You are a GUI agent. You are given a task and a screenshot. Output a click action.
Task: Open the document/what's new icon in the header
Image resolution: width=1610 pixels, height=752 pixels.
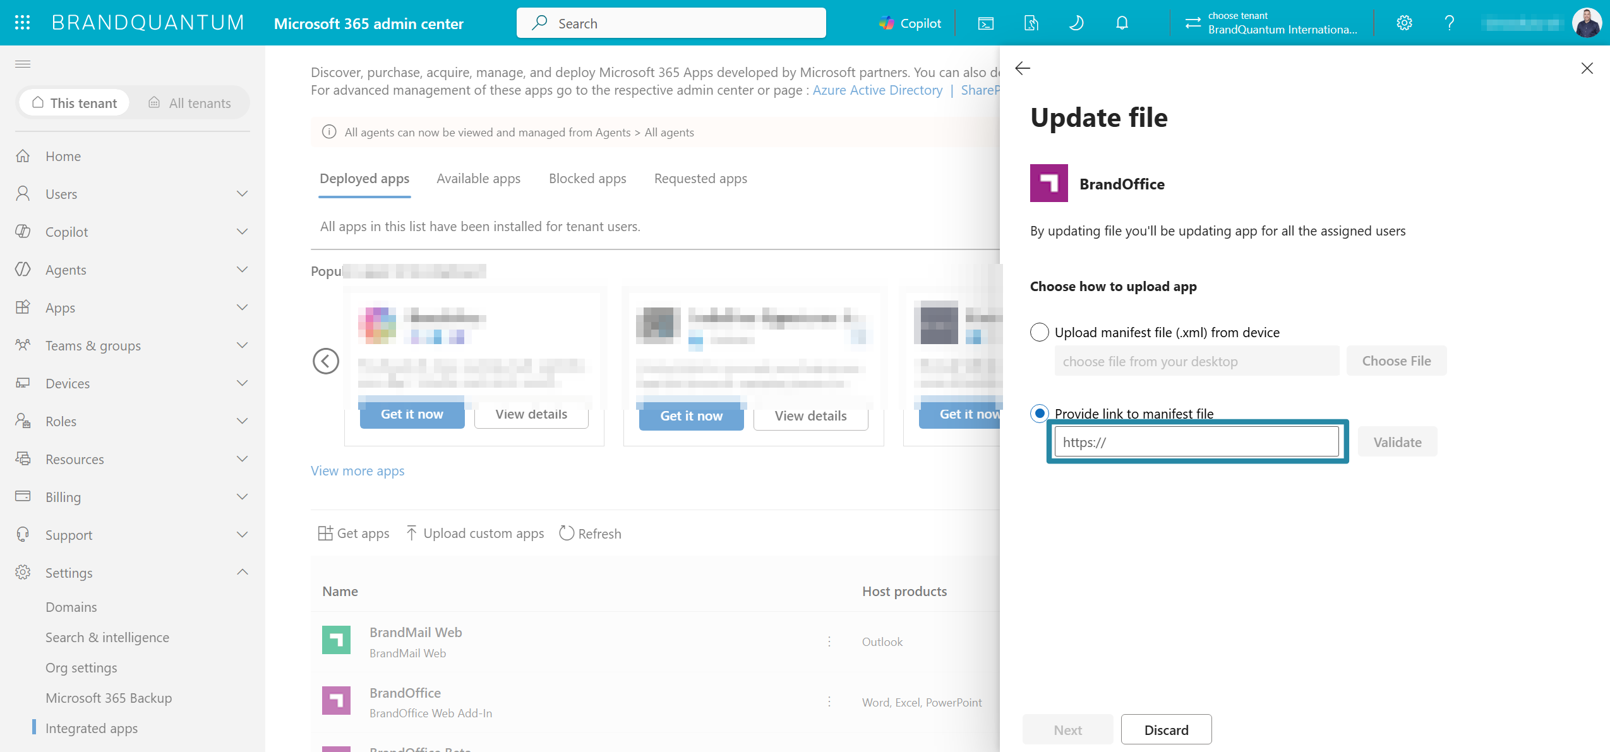1031,23
